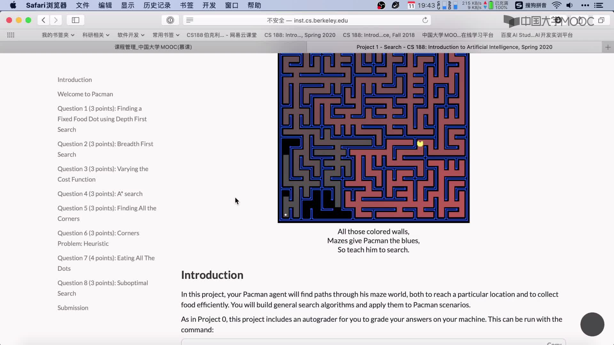This screenshot has width=614, height=345.
Task: Go to Question 4 A* search
Action: click(100, 194)
